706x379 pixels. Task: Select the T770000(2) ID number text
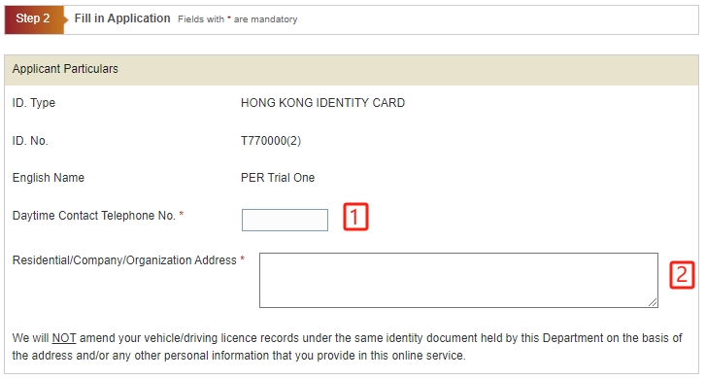tap(271, 141)
